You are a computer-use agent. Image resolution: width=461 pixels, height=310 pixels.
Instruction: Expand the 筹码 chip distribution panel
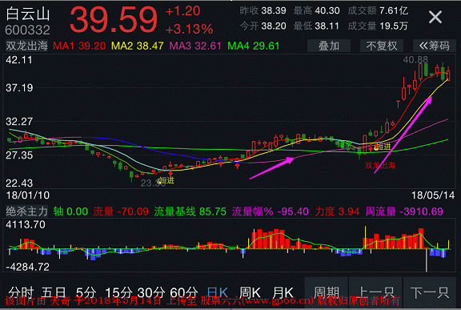pyautogui.click(x=435, y=46)
